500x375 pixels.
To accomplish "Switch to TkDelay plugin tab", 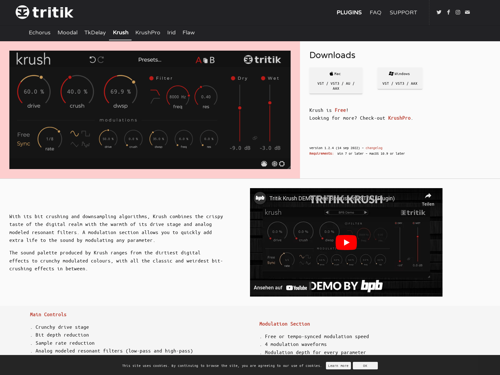I will click(x=95, y=32).
